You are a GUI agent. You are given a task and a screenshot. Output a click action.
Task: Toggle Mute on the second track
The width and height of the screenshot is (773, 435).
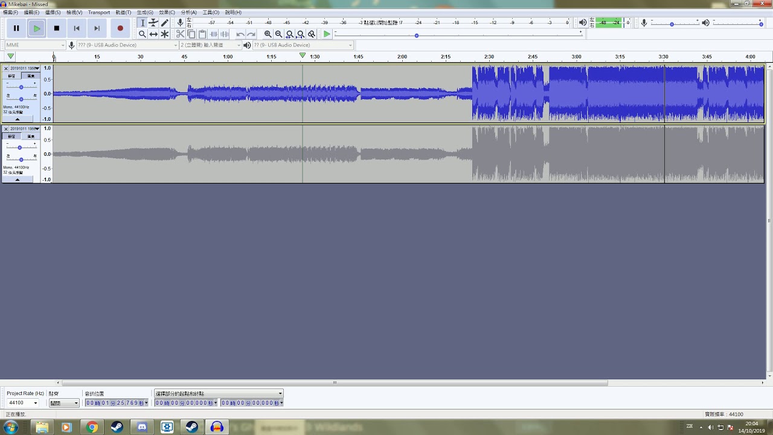point(11,137)
